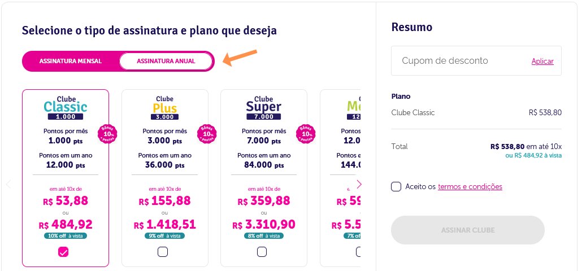Check the Clube Super plan checkbox

point(262,252)
